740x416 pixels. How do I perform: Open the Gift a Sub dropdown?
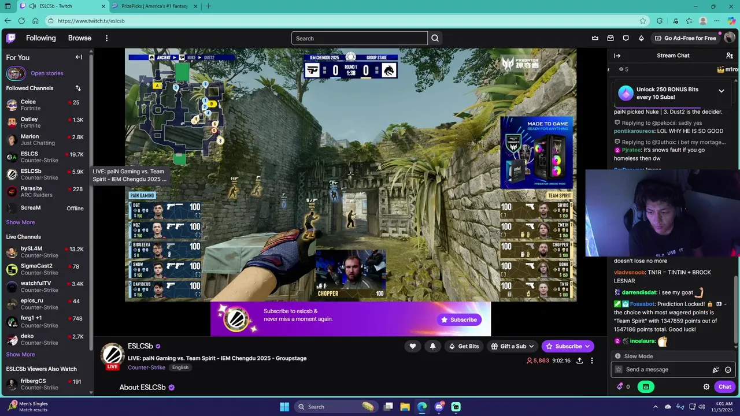tap(512, 346)
